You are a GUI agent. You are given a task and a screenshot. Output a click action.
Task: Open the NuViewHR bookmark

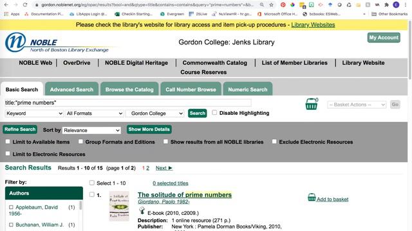(232, 14)
